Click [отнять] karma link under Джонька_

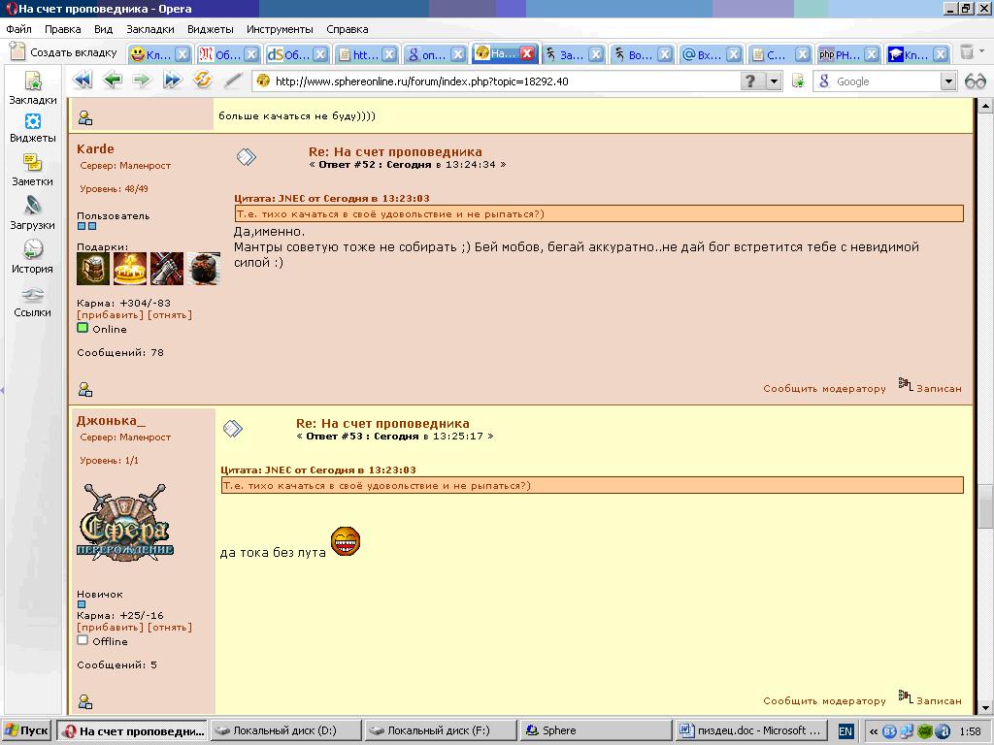click(x=170, y=628)
